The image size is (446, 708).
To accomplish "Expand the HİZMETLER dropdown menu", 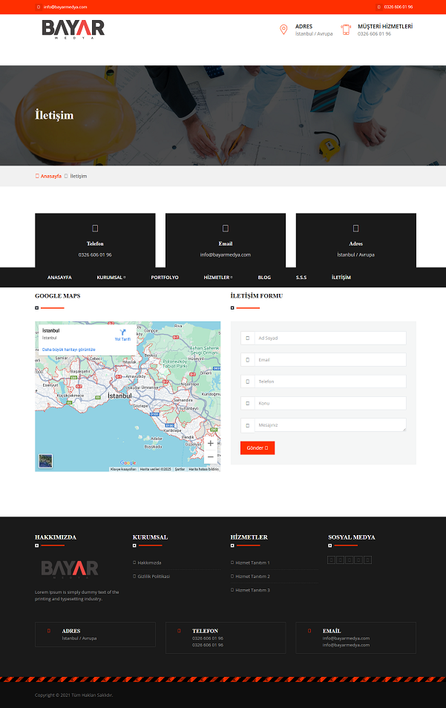I will (x=217, y=277).
